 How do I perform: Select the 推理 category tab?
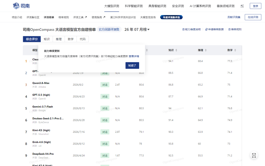pos(59,39)
